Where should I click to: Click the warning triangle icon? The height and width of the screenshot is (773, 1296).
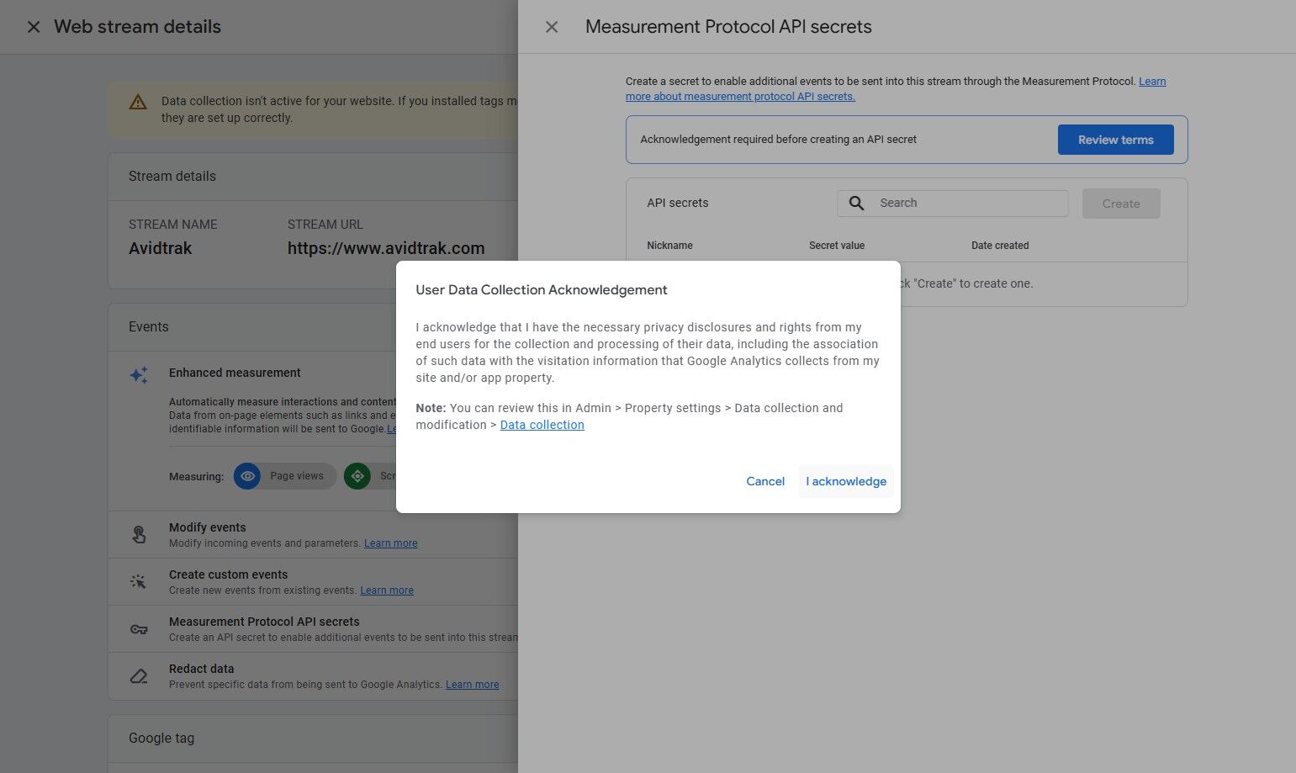[138, 102]
